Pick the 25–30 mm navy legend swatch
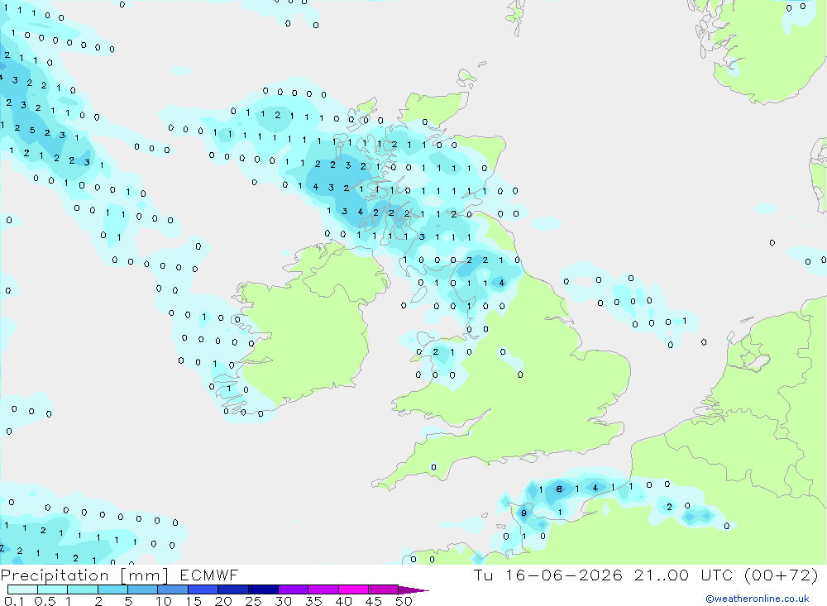This screenshot has width=827, height=606. [263, 589]
